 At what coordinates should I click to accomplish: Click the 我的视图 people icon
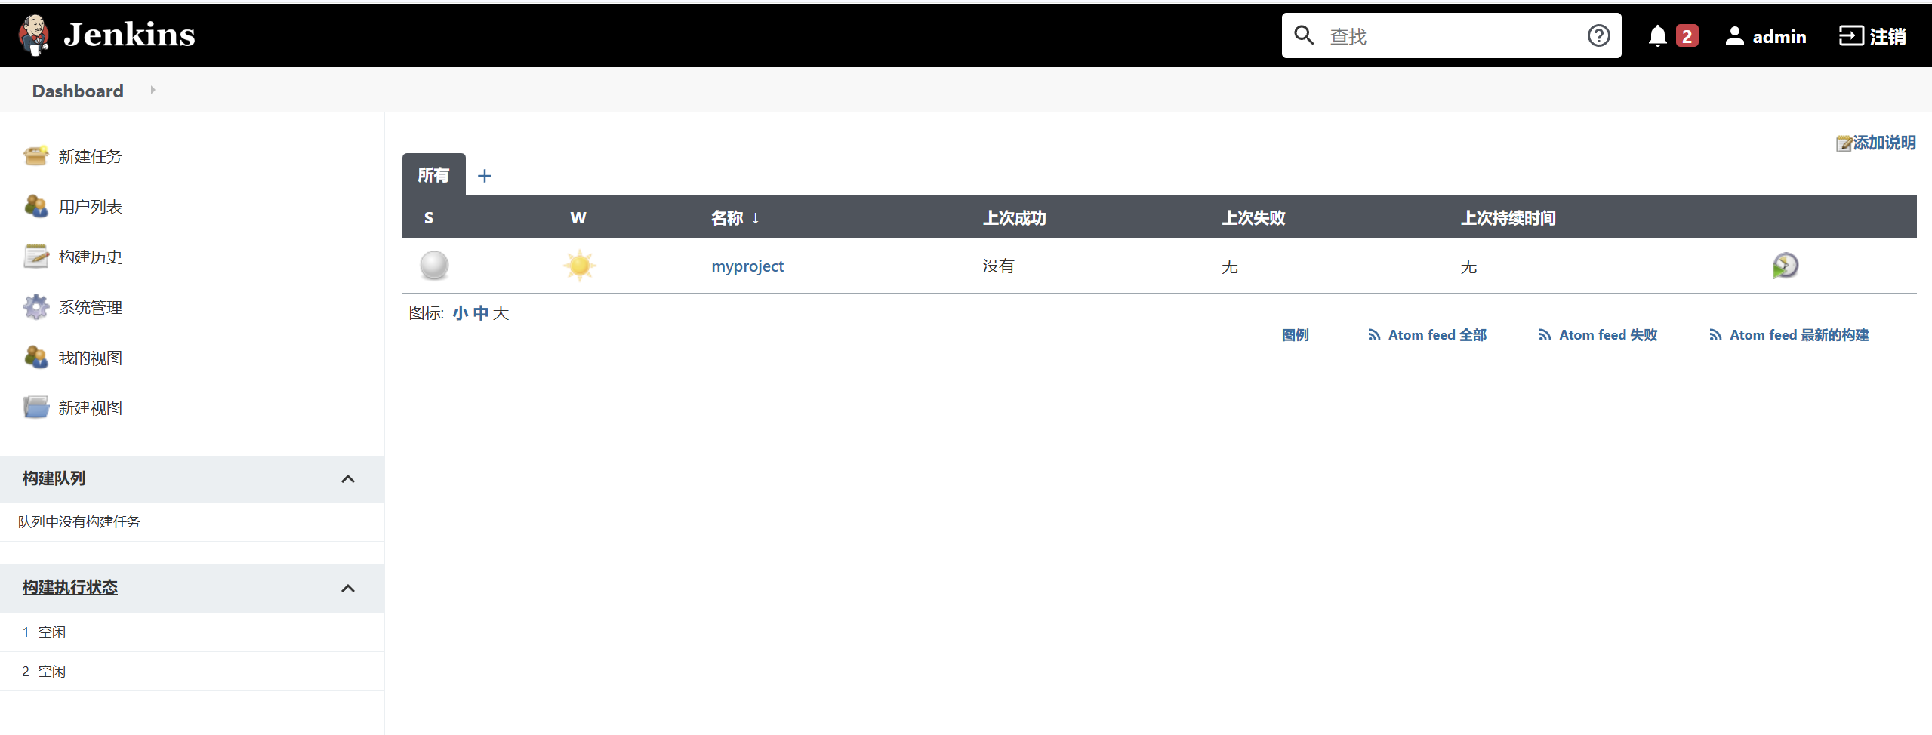click(x=35, y=357)
